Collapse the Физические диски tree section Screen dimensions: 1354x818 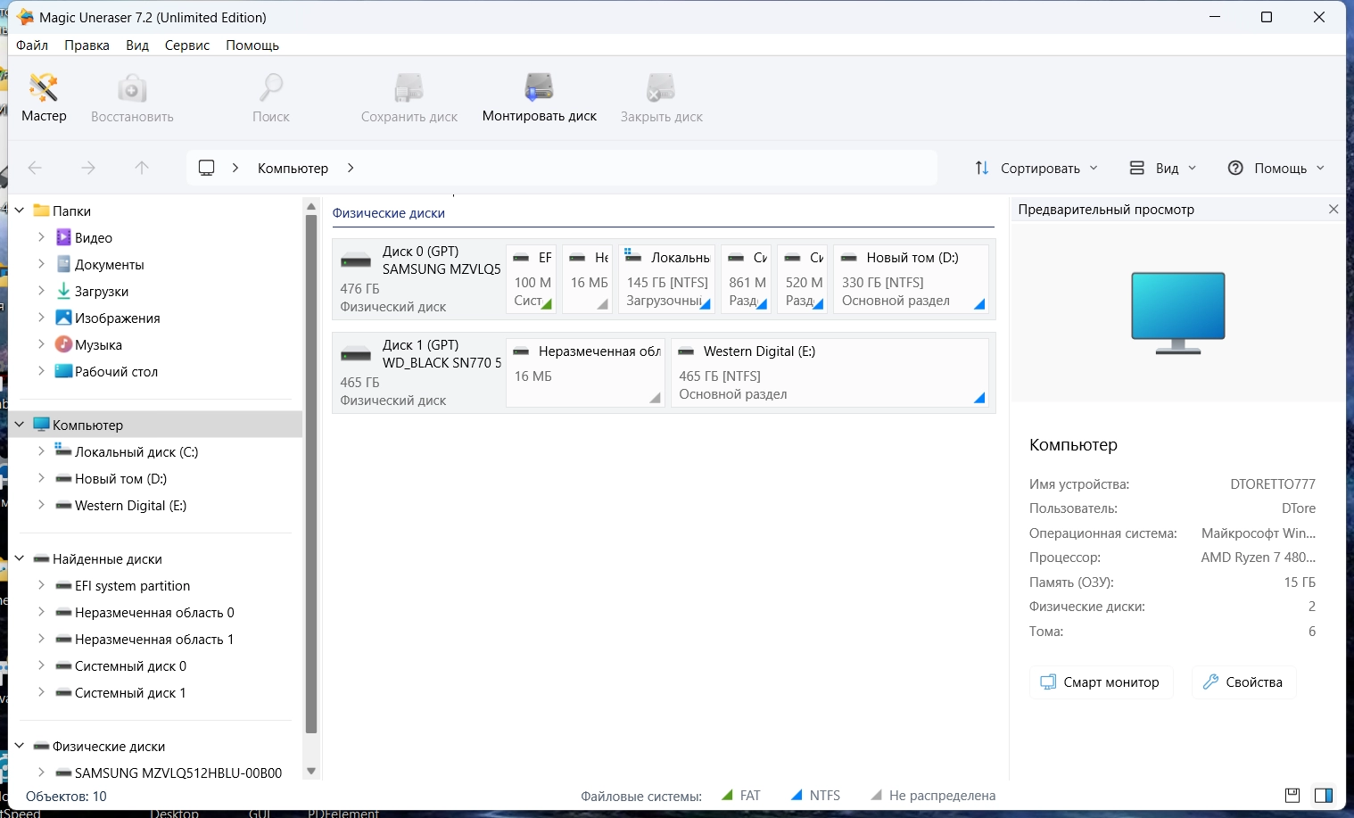point(20,746)
